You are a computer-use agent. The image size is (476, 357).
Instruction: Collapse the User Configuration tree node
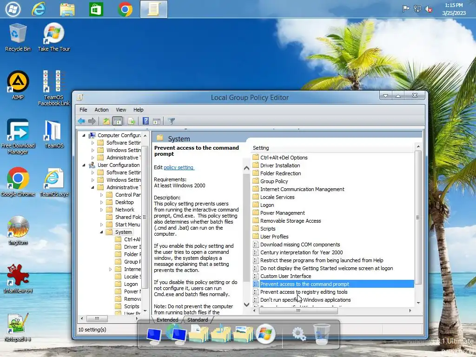pos(84,165)
